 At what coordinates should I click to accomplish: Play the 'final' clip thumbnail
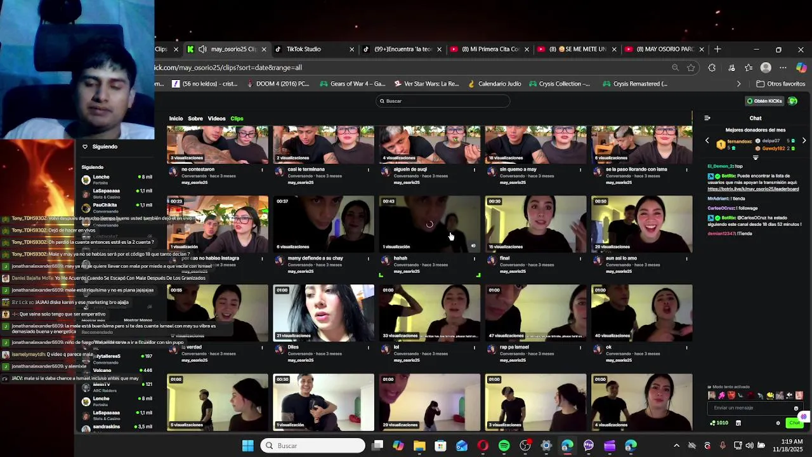tap(535, 224)
